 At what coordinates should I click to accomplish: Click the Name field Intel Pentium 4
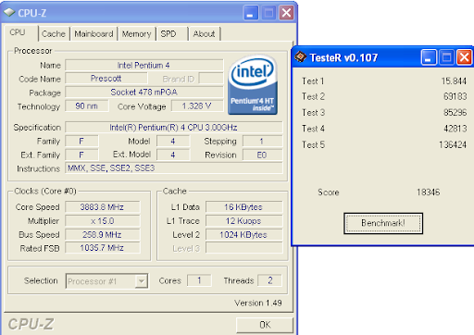[x=144, y=66]
